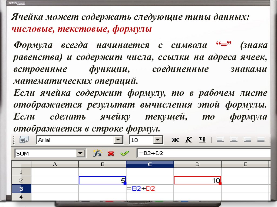The image size is (277, 207).
Task: Open the font size dropdown arrow
Action: pos(158,140)
